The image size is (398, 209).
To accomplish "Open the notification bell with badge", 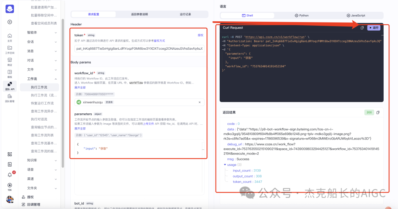I will [x=10, y=175].
